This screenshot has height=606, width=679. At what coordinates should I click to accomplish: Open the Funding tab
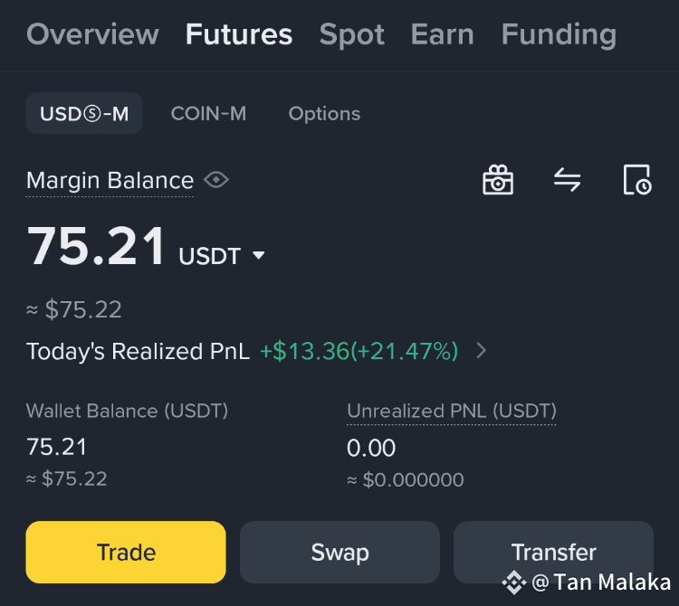559,34
